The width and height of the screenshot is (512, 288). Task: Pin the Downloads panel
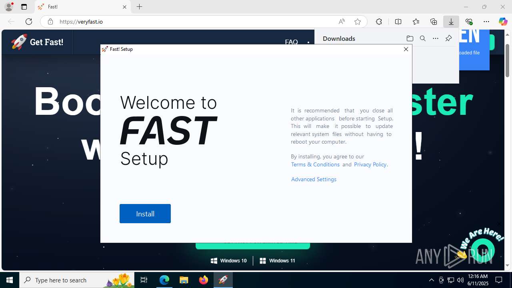tap(448, 38)
